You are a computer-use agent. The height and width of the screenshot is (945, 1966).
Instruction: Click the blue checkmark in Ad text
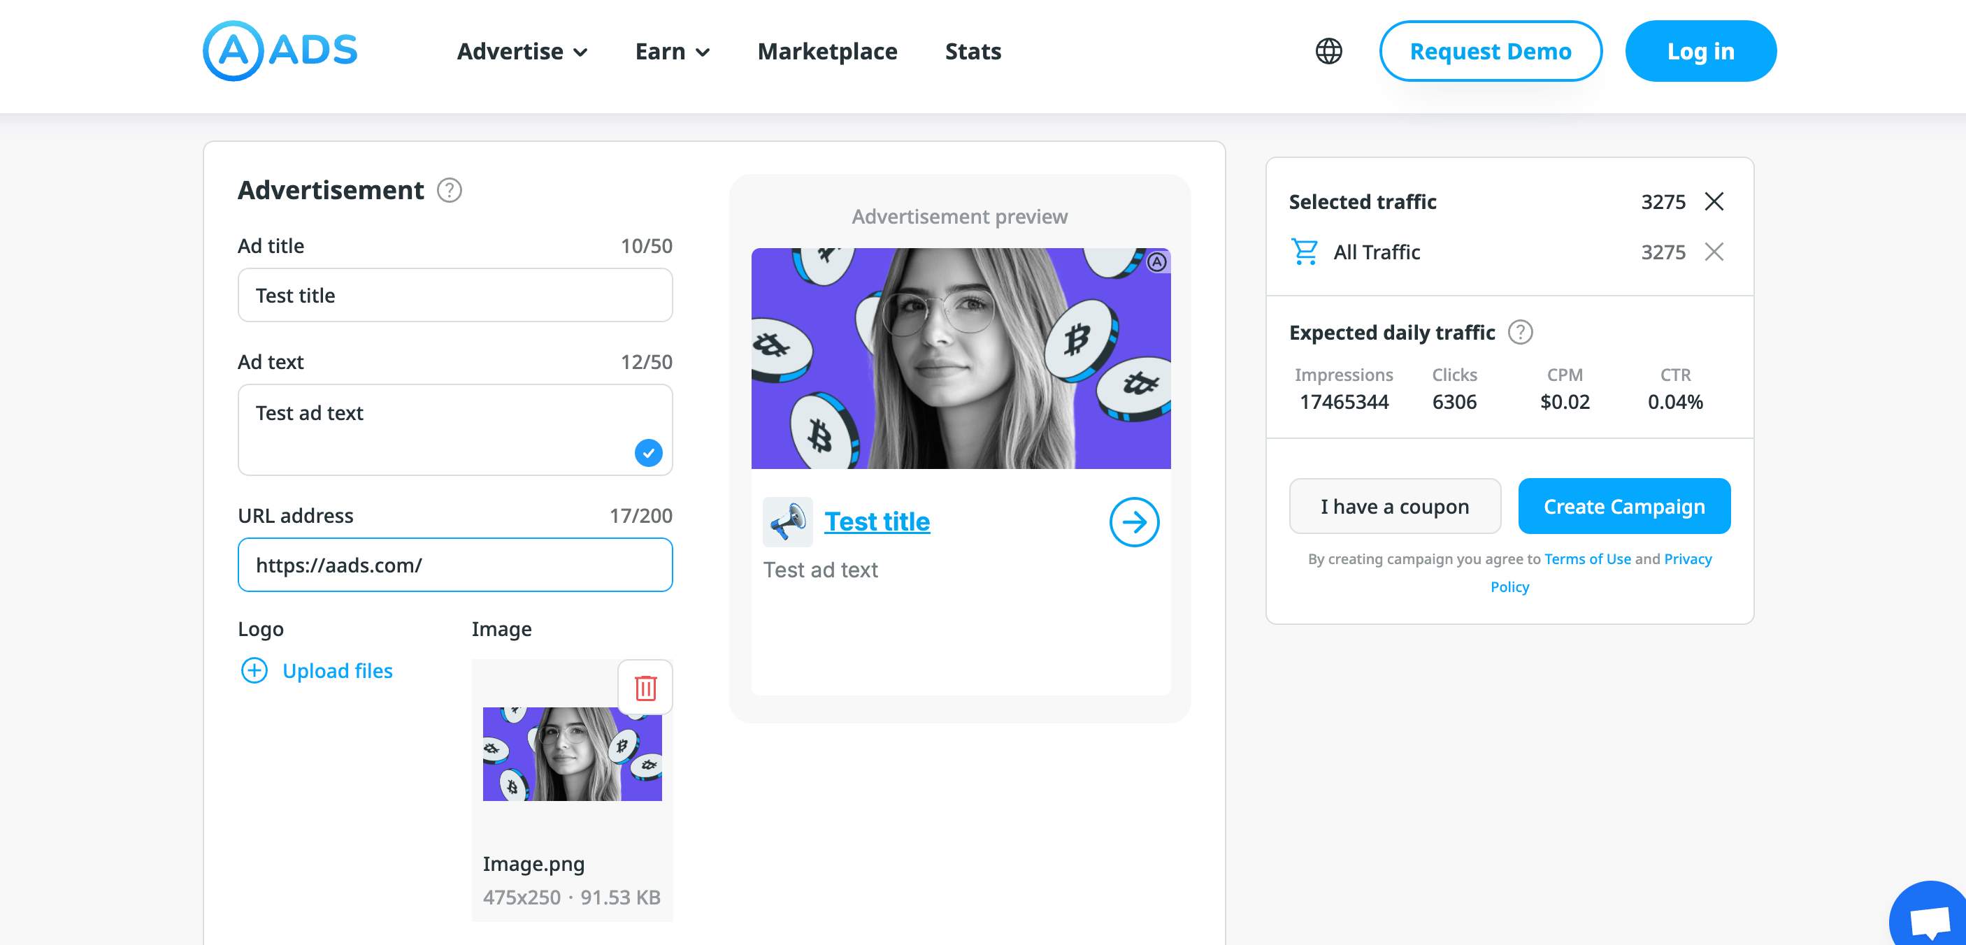[648, 453]
